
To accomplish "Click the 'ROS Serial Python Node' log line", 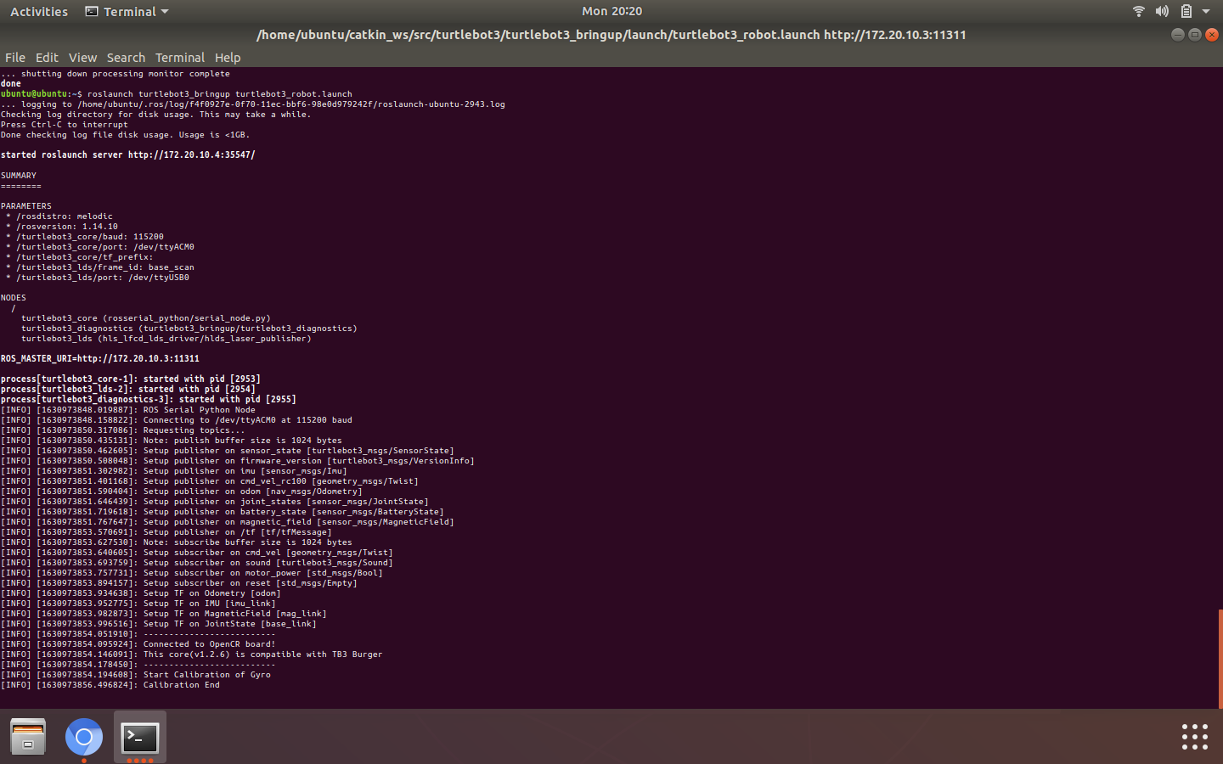I will [x=128, y=410].
